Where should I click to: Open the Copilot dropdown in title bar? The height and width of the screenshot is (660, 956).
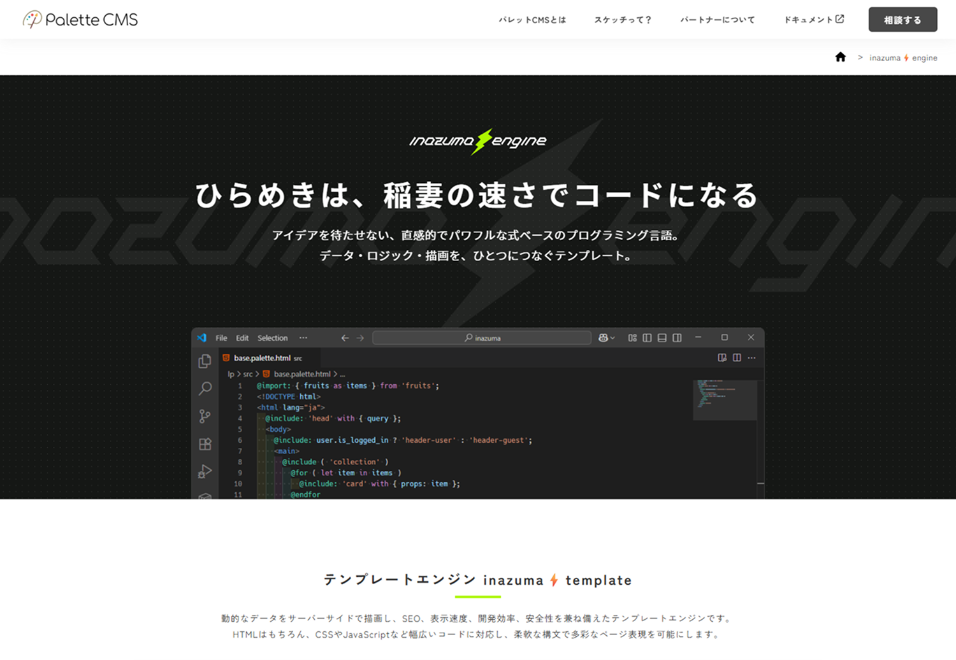tap(606, 338)
